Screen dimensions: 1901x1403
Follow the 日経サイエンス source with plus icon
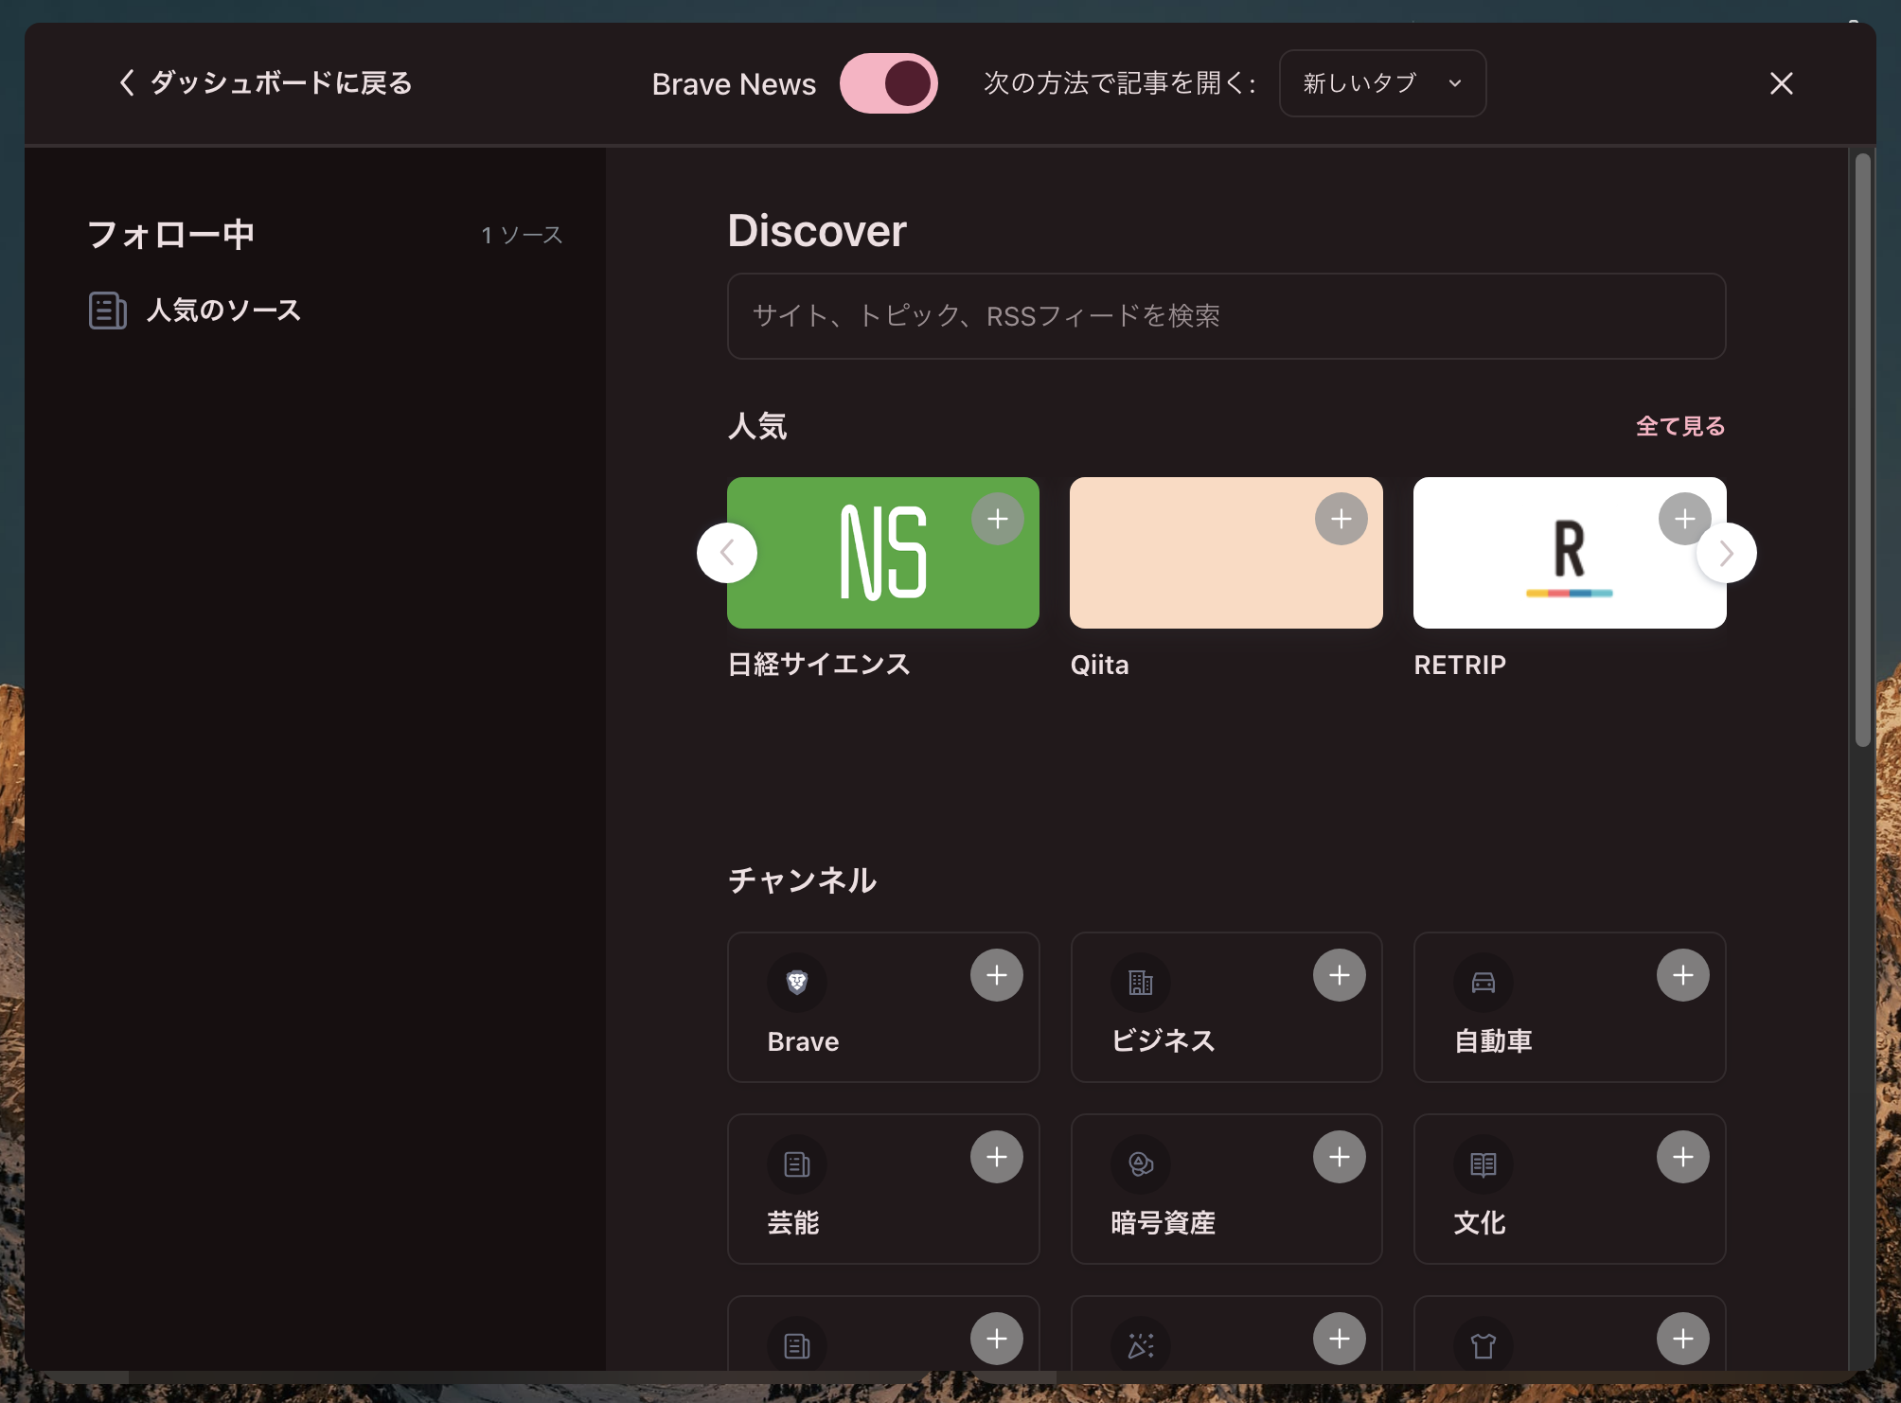(x=997, y=519)
